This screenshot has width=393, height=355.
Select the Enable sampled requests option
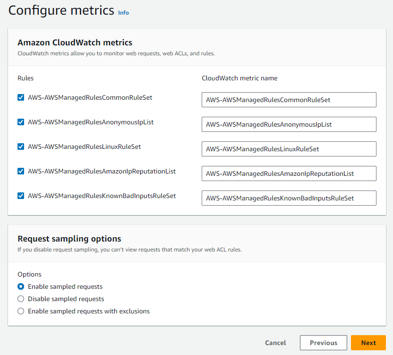21,286
